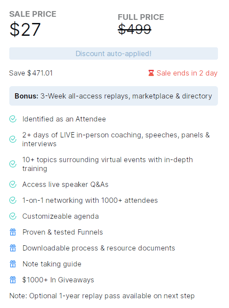Screen dimensions: 229x308
Task: Click check icon beside 1-on-1 networking item
Action: click(x=13, y=200)
